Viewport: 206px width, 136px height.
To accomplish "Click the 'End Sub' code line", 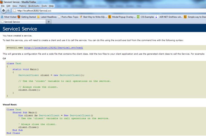I will point(17,130).
